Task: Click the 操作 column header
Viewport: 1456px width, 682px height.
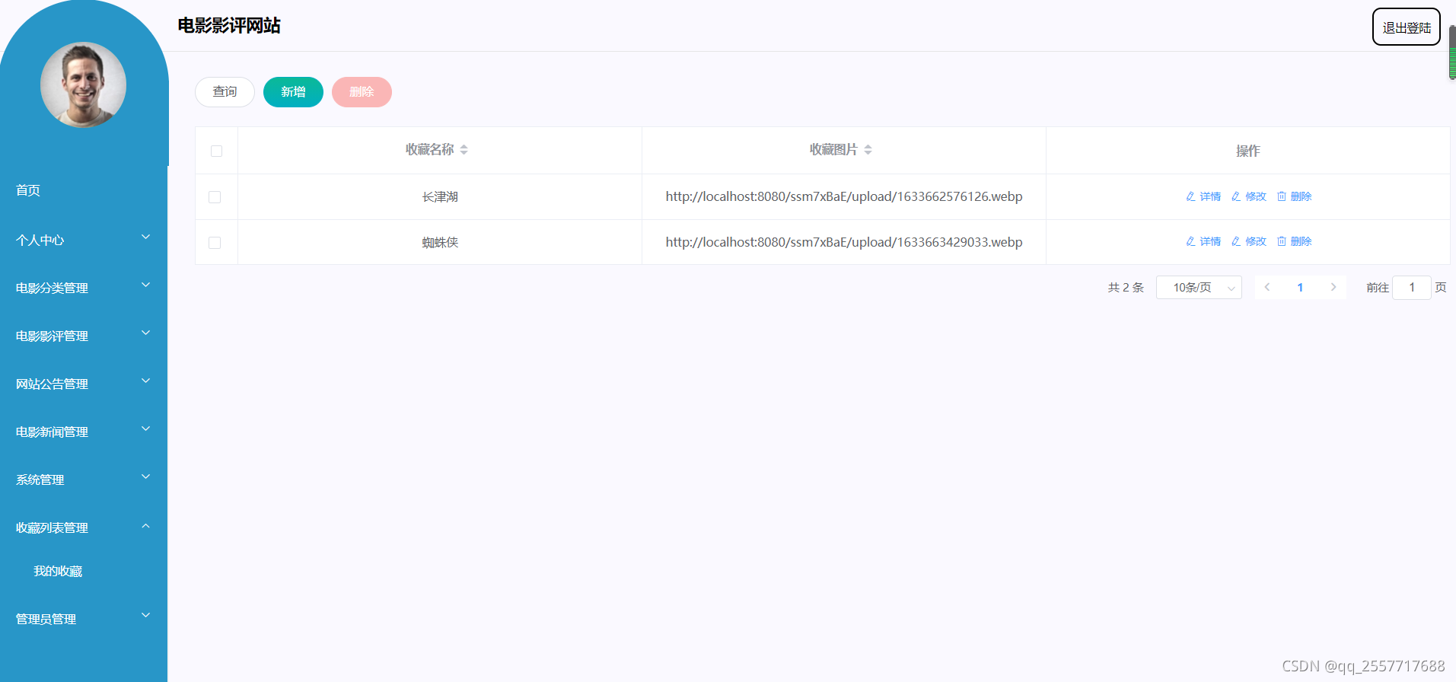Action: pyautogui.click(x=1248, y=151)
